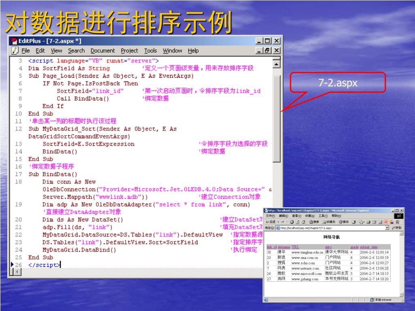This screenshot has height=311, width=415.
Task: Click line 26 closing script tag
Action: tap(44, 265)
